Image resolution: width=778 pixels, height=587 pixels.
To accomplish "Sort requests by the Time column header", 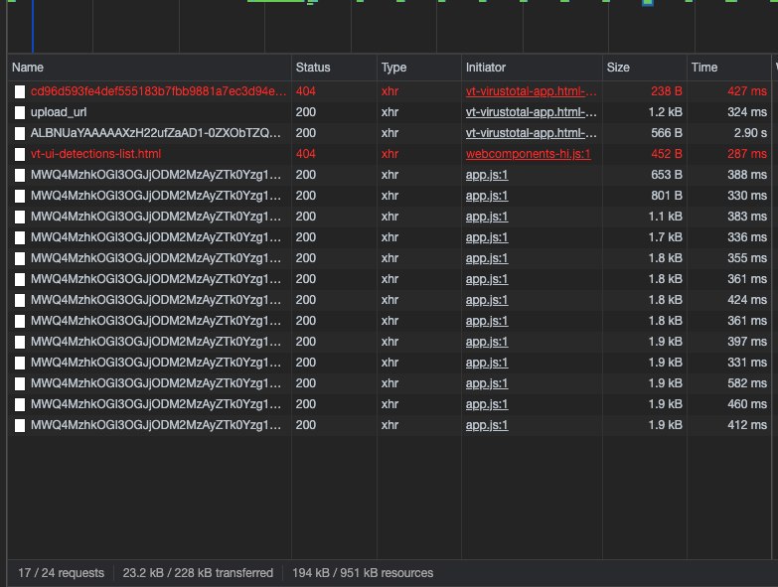I will click(x=704, y=68).
